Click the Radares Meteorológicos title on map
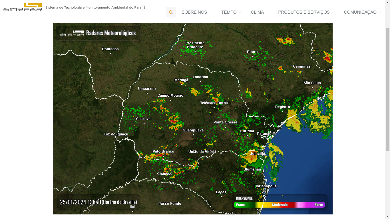The height and width of the screenshot is (219, 390). (111, 33)
